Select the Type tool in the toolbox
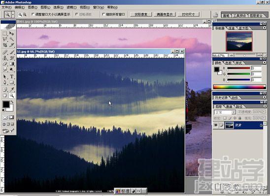Screen dimensions: 270x196 coord(11,76)
